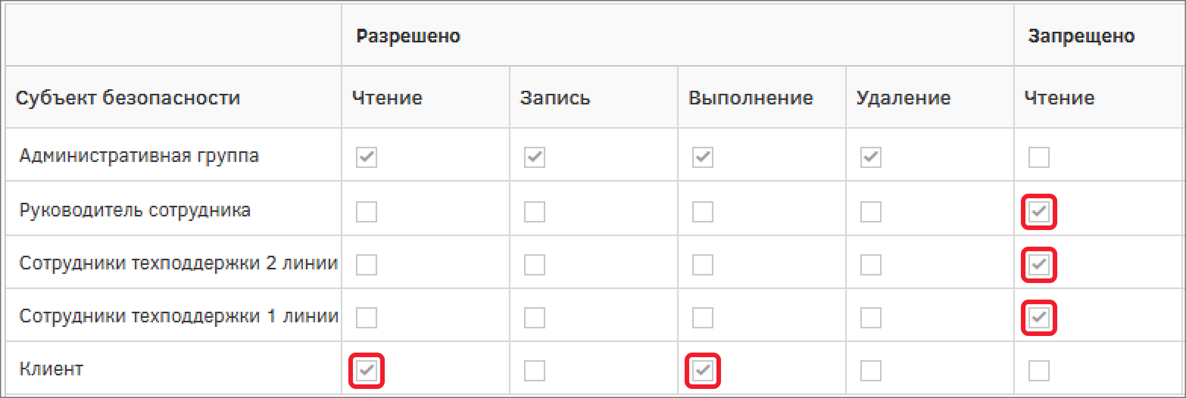Image resolution: width=1186 pixels, height=398 pixels.
Task: Enable Удаление for Клиент
Action: click(871, 371)
